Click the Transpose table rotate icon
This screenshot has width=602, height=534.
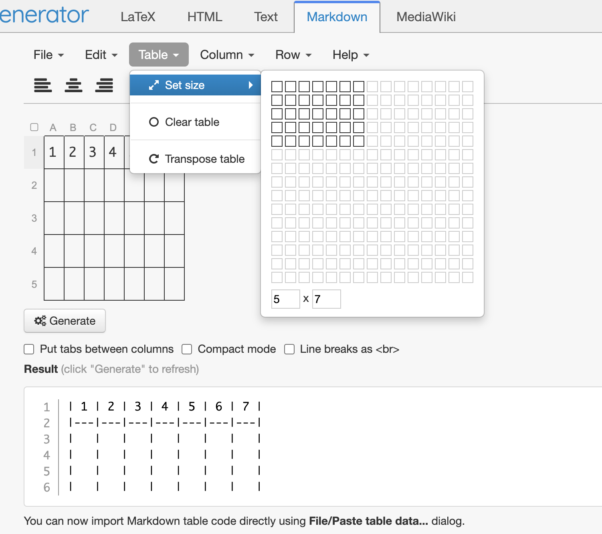tap(154, 159)
